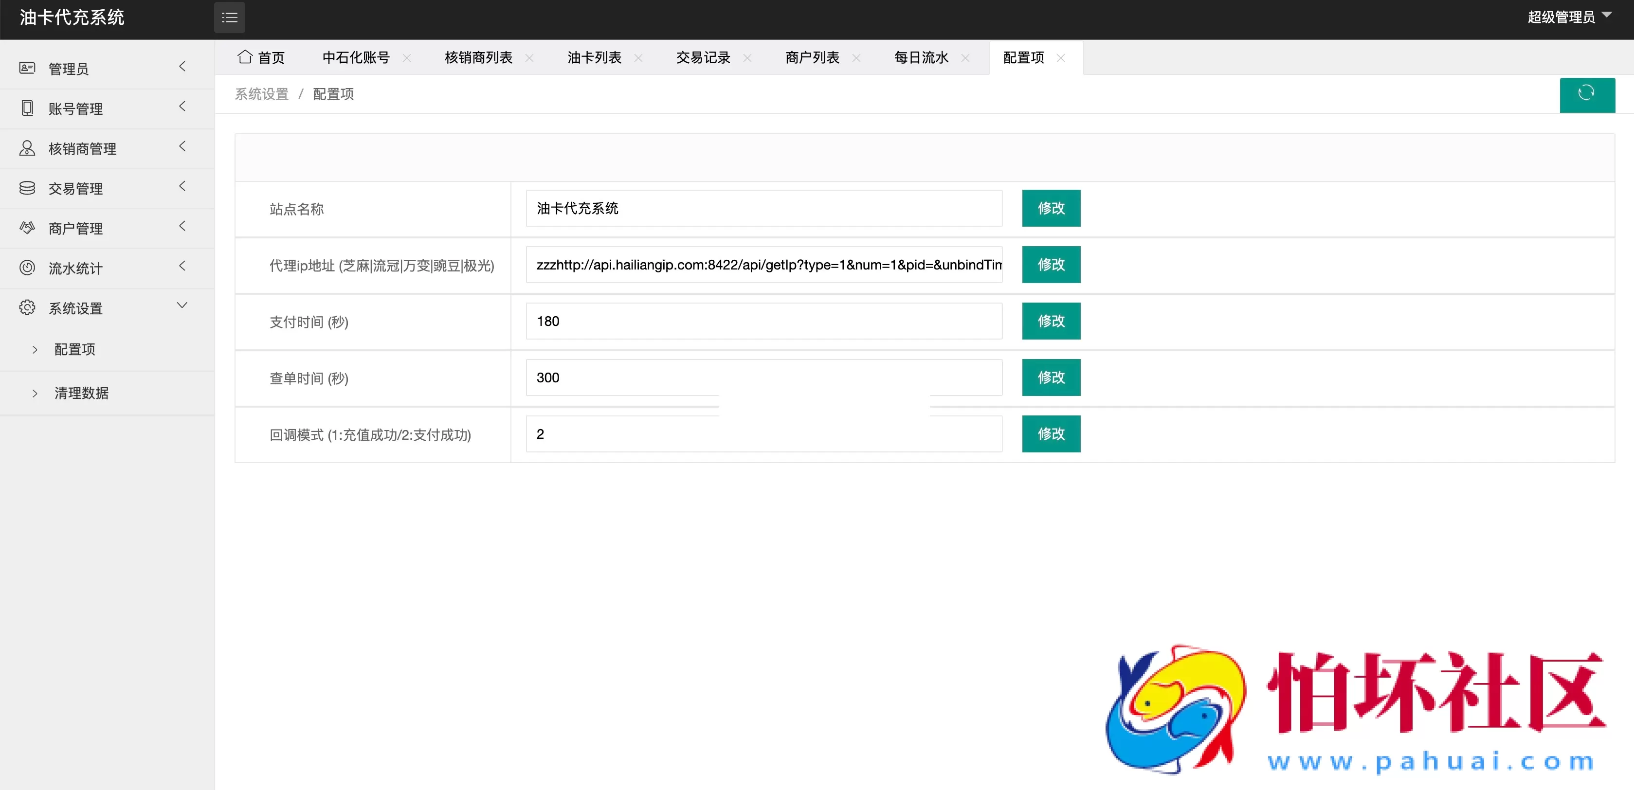Collapse the 系统设置 menu section

182,305
